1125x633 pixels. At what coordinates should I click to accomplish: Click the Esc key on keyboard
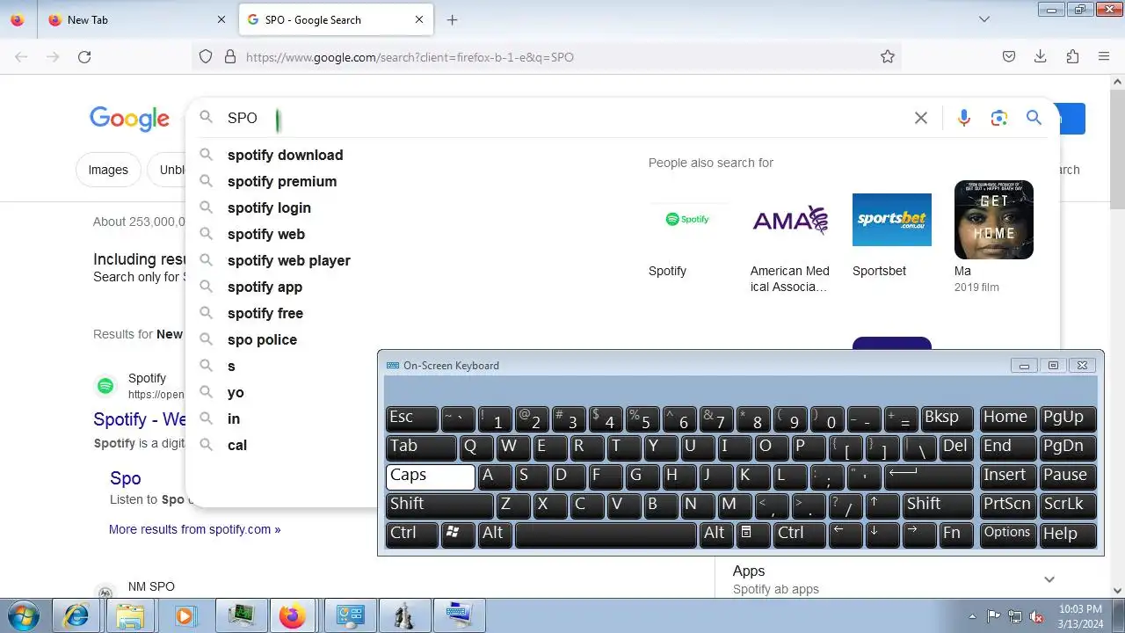[411, 418]
